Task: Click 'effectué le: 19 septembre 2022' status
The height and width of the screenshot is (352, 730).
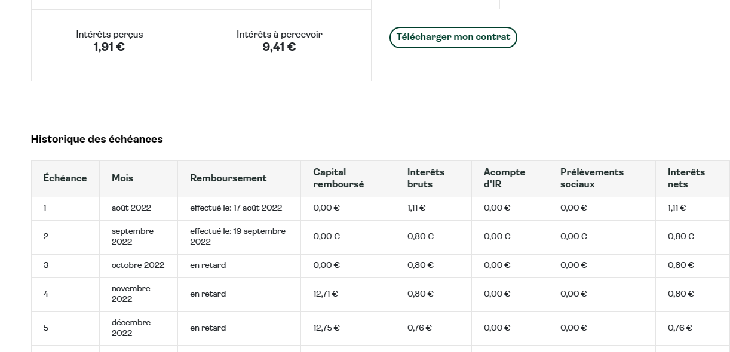Action: click(x=238, y=237)
